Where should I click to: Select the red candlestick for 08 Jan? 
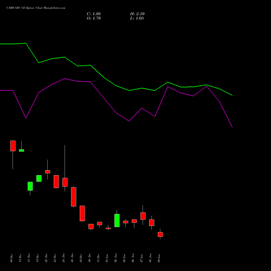click(152, 223)
